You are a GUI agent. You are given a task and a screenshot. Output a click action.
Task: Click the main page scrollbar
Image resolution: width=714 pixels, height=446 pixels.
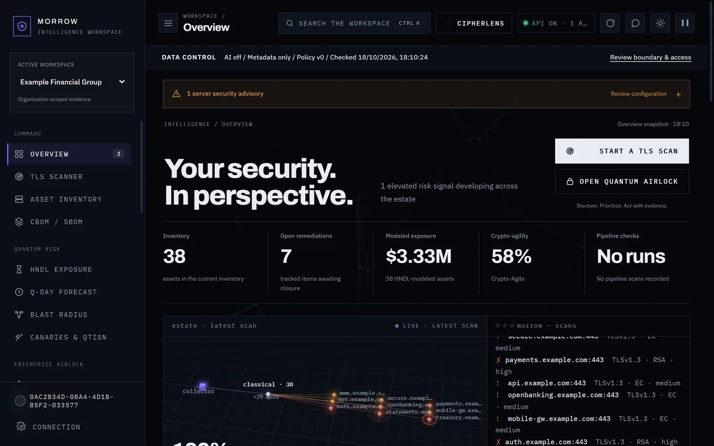click(x=711, y=52)
